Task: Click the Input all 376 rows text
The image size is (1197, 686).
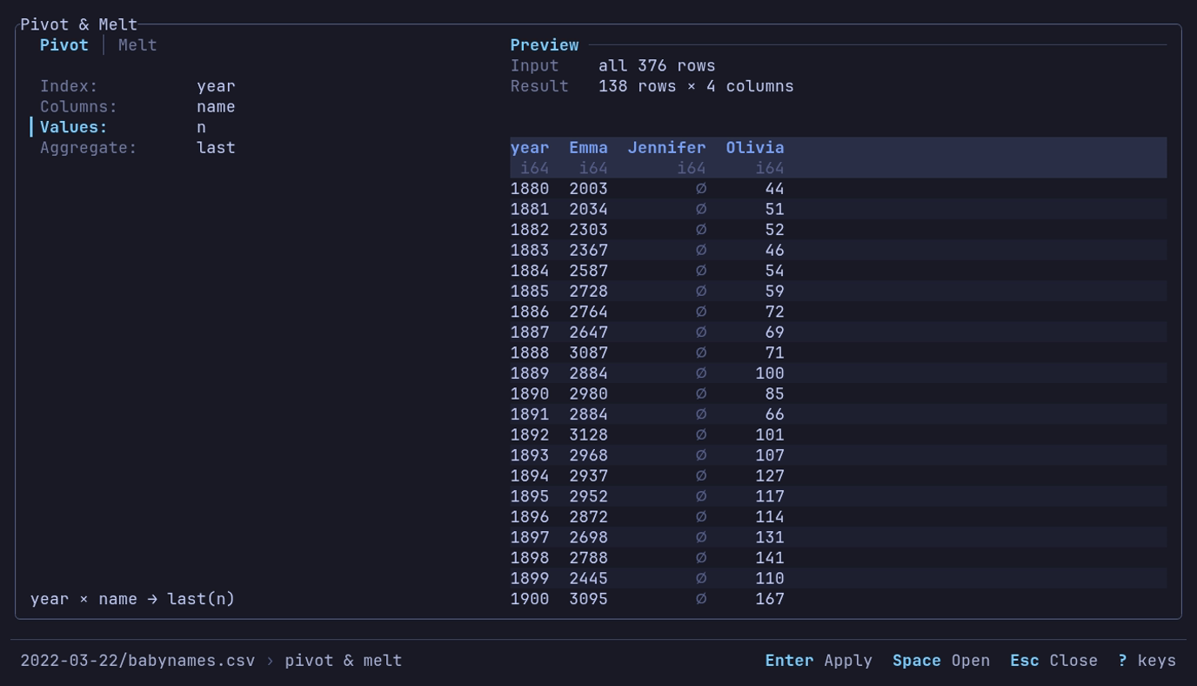Action: pyautogui.click(x=612, y=66)
